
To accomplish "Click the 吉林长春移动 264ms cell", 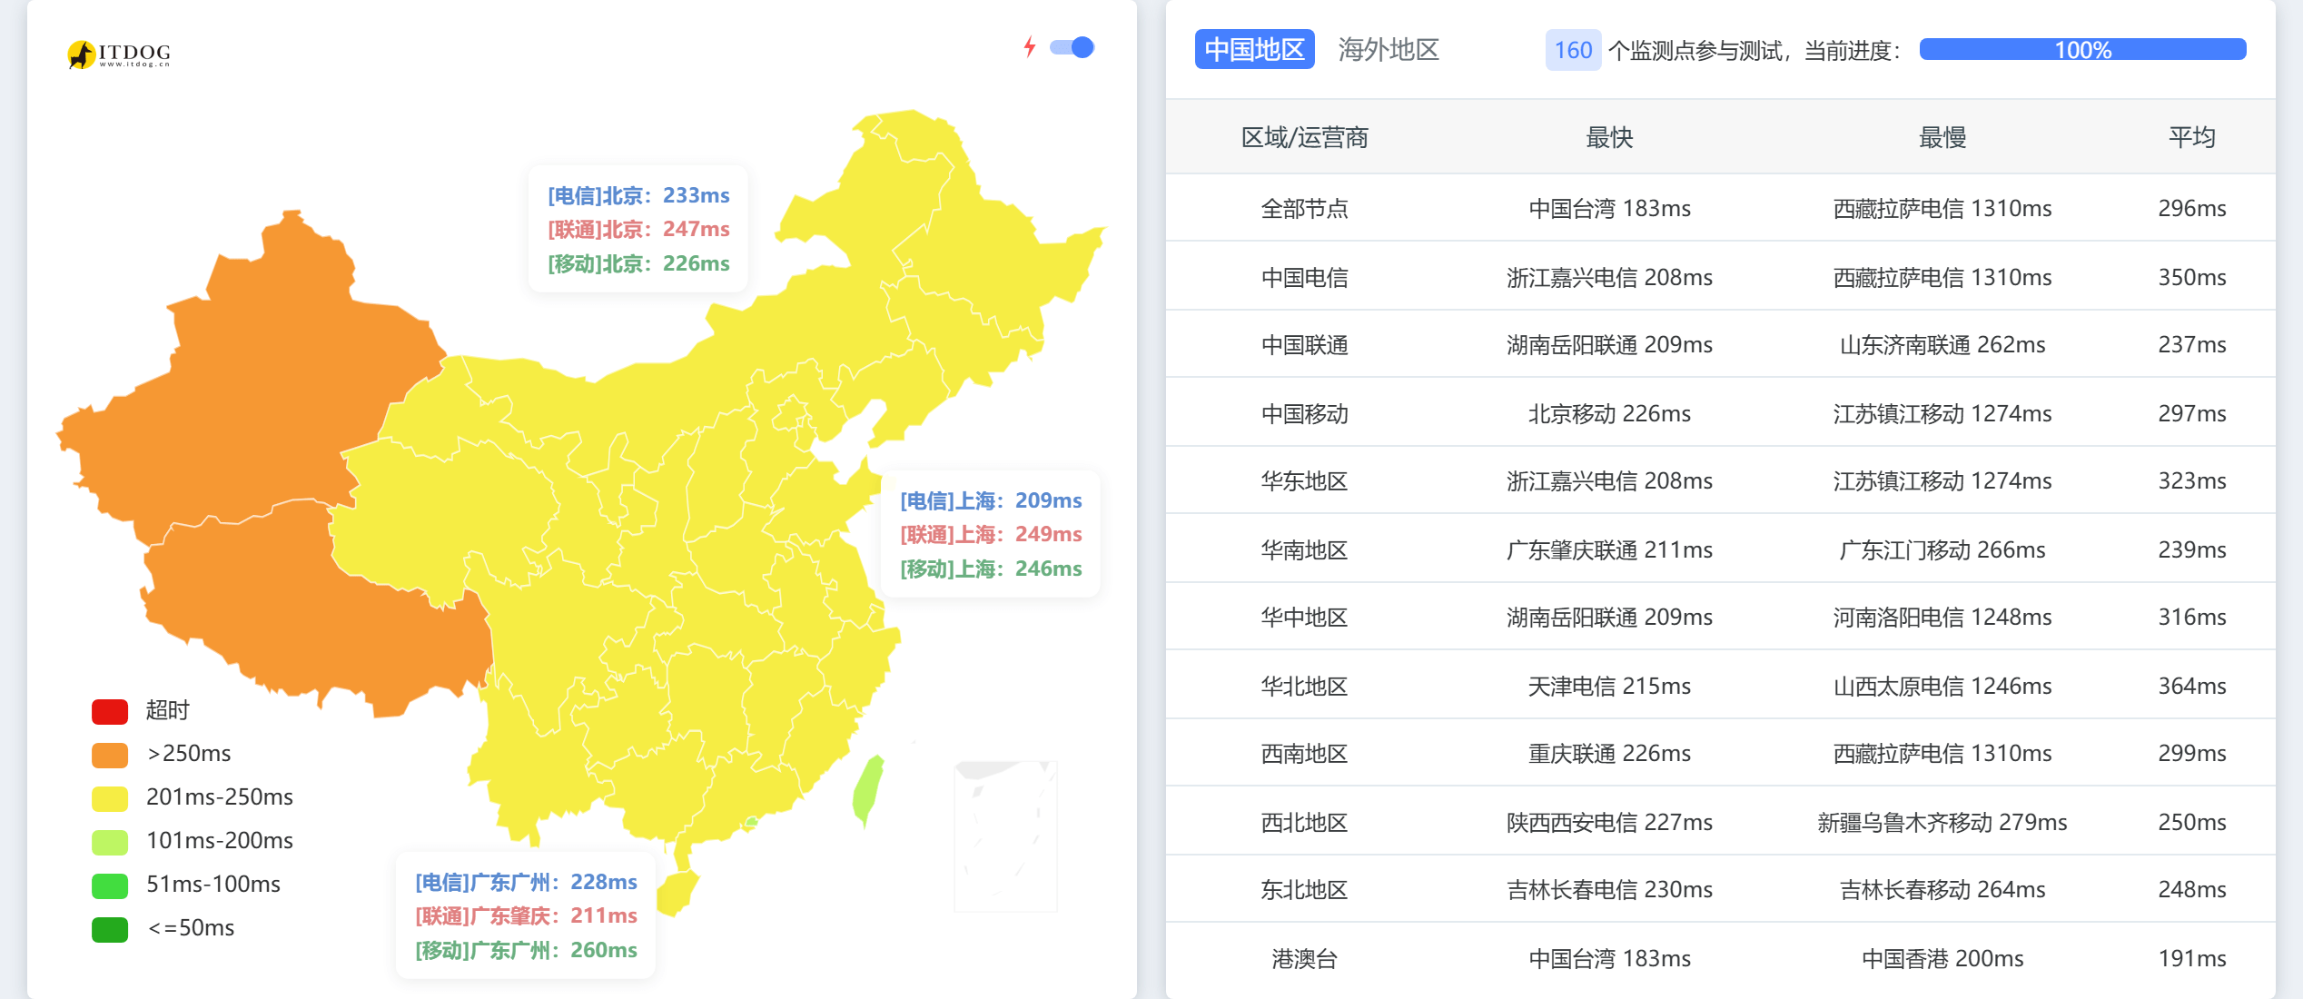I will click(1942, 889).
